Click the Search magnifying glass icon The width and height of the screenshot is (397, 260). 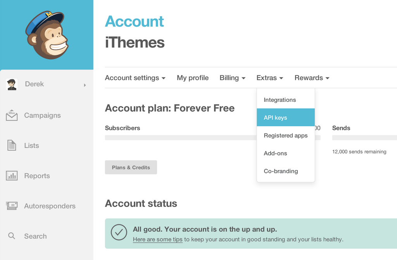[x=12, y=236]
